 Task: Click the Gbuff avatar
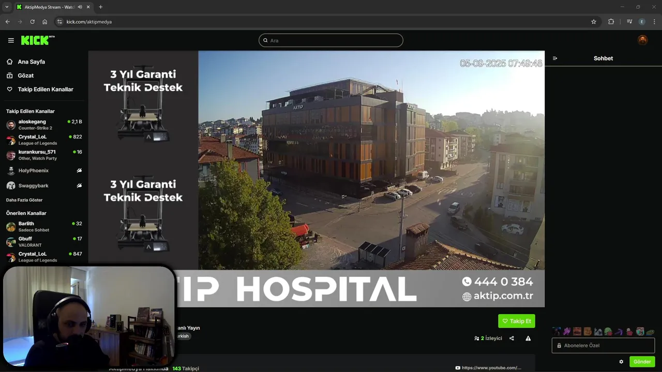(11, 242)
